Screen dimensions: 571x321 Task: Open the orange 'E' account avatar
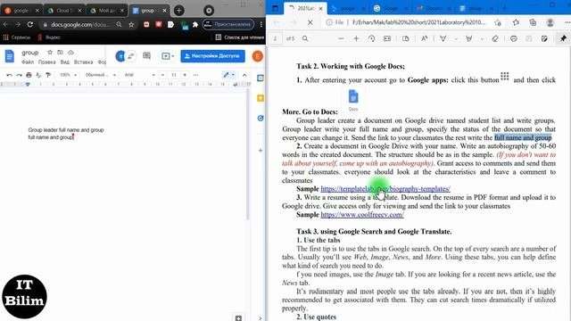click(x=258, y=56)
